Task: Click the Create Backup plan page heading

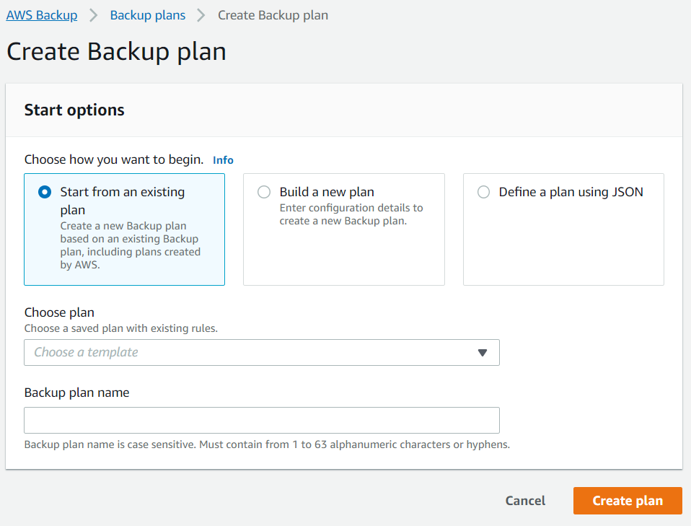Action: [116, 52]
